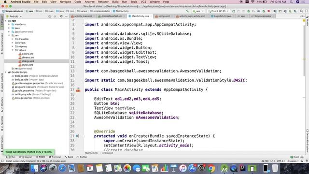Open the Analyze menu
Image resolution: width=309 pixels, height=174 pixels.
pos(89,2)
